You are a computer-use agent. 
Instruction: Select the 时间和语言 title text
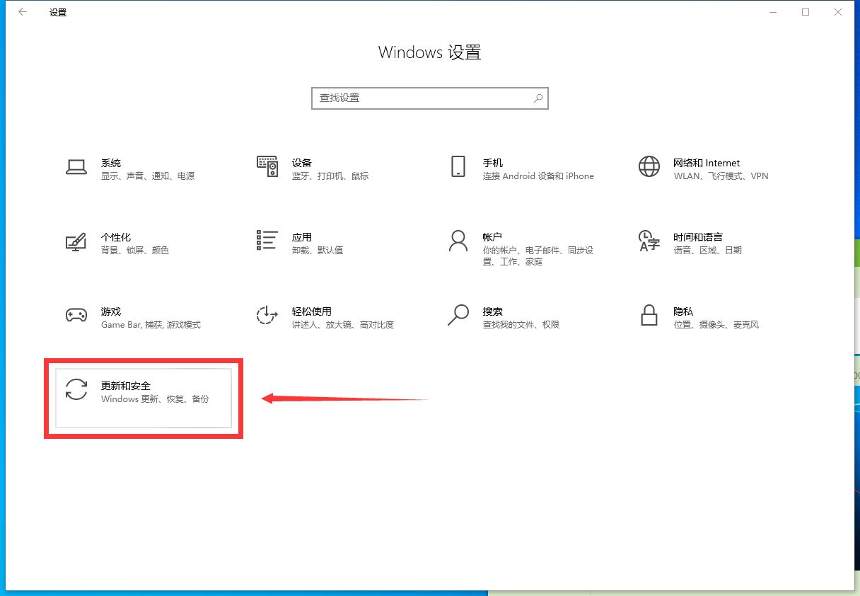(698, 237)
